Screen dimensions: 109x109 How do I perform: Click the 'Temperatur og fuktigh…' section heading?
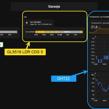[x=99, y=17]
